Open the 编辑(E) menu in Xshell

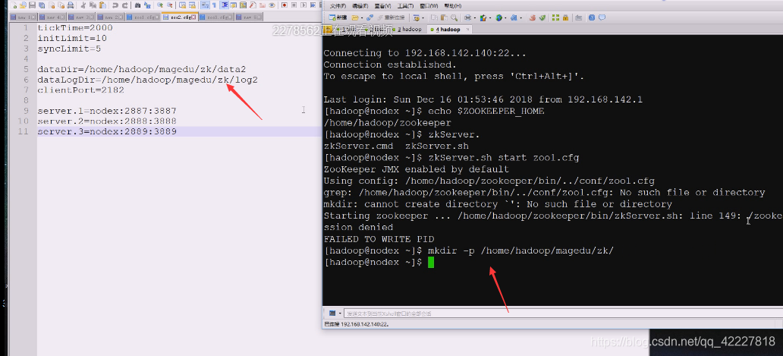(x=360, y=6)
